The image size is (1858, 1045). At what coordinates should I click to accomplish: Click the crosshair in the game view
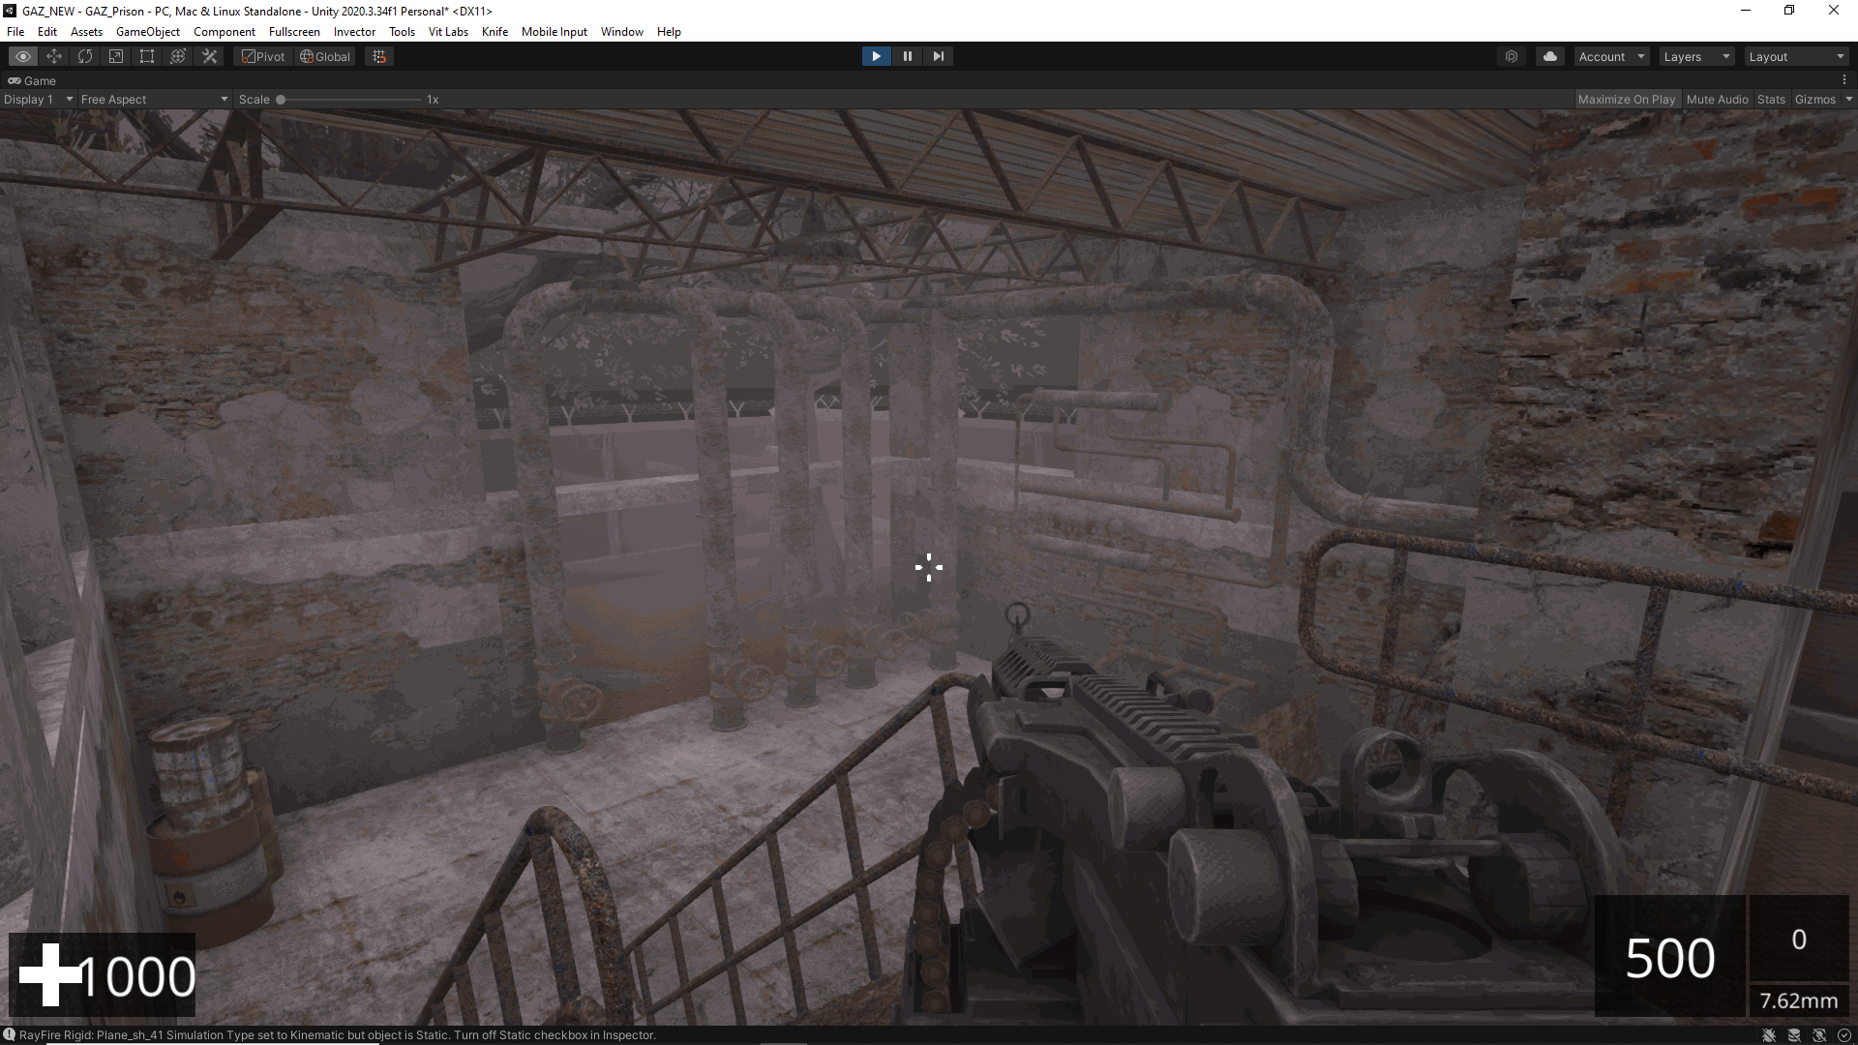(x=929, y=567)
